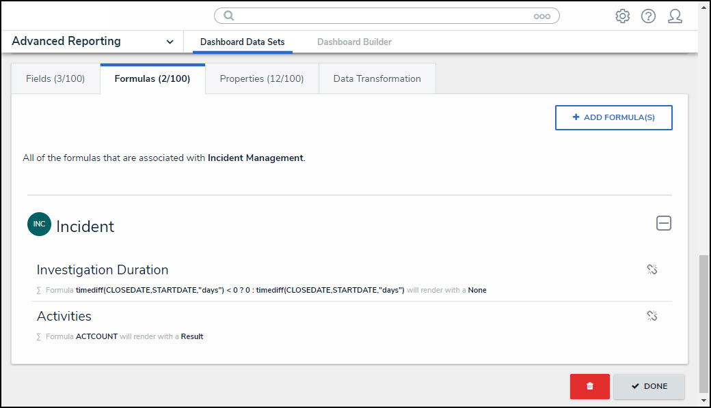Open Dashboard Builder in navigation
711x408 pixels.
(x=354, y=42)
